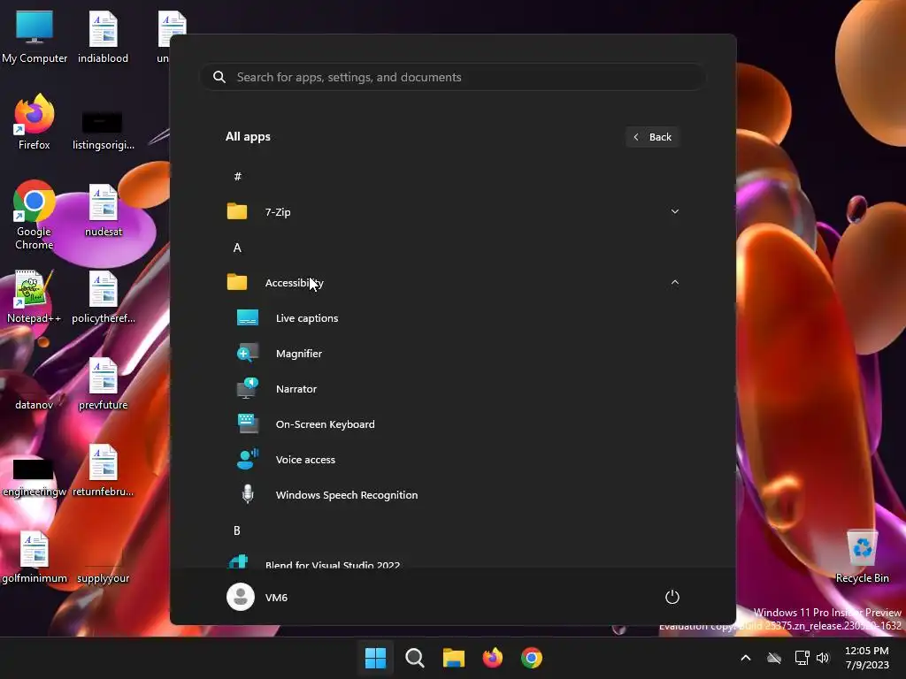
Task: Select nudesat desktop file
Action: pos(103,210)
